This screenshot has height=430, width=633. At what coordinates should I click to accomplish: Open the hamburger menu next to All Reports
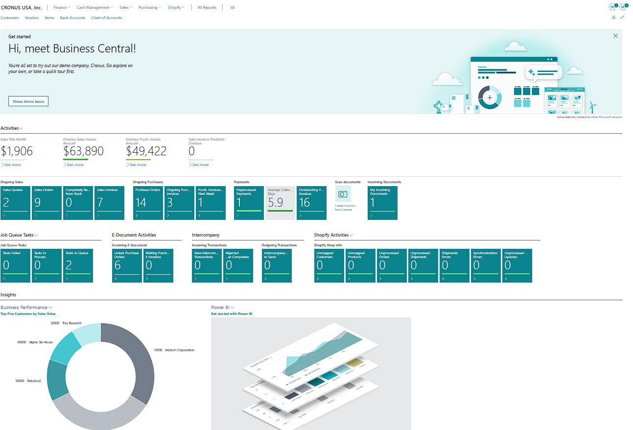pos(232,8)
